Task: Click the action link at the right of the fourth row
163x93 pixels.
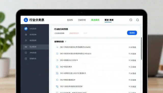Action: pos(132,67)
